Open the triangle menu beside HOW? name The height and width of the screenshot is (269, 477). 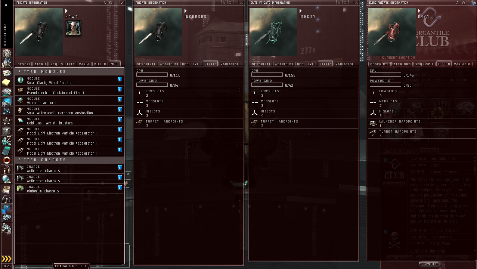click(66, 11)
